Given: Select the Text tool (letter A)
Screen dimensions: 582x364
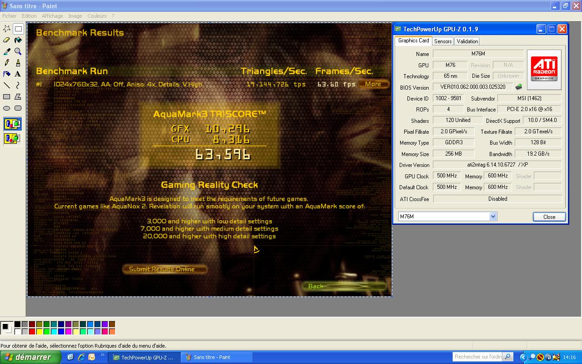Looking at the screenshot, I should click(18, 74).
